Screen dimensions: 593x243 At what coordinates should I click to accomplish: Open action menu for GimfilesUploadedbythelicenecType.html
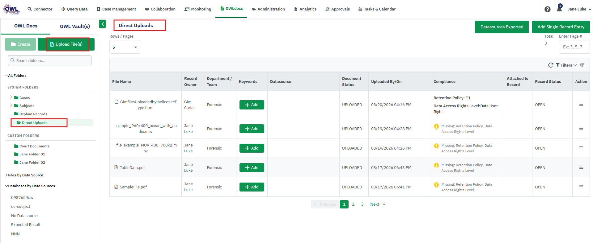pos(581,105)
